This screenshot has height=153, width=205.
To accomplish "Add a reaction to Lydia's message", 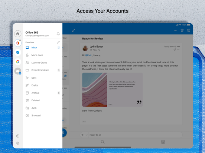I will tap(175, 50).
